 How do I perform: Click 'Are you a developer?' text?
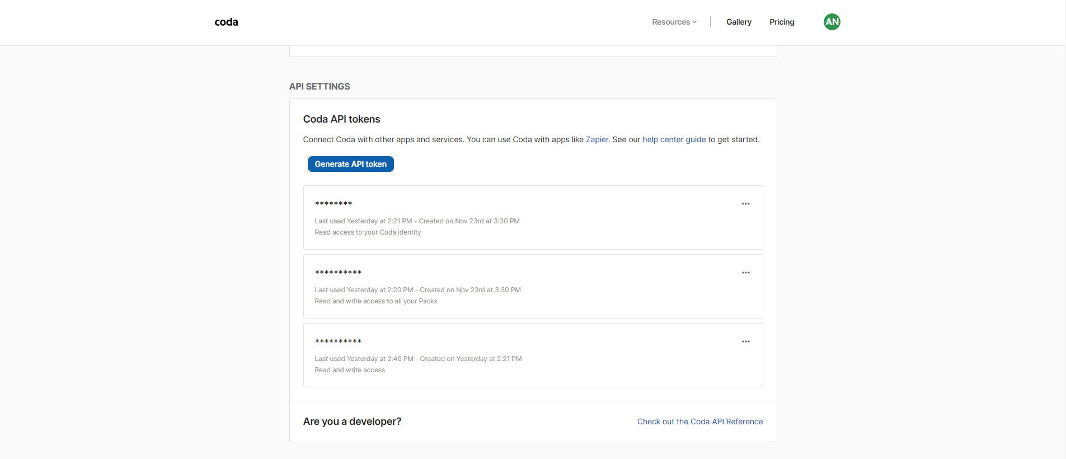pyautogui.click(x=352, y=421)
